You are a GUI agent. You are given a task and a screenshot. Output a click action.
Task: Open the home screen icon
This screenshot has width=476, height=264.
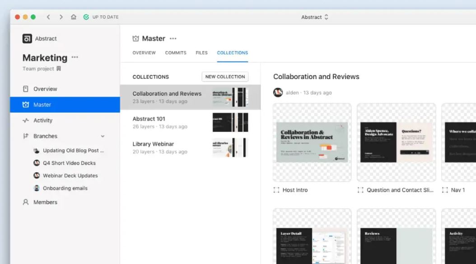[74, 17]
